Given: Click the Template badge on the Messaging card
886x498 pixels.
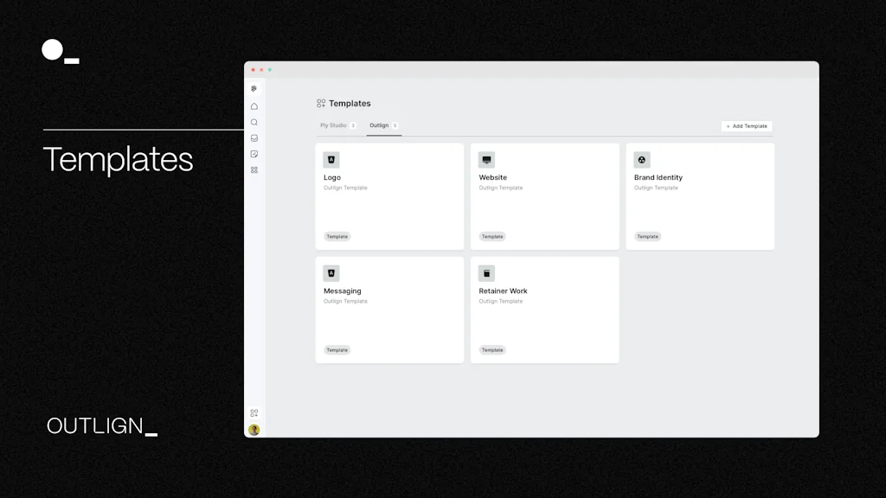Looking at the screenshot, I should pos(337,349).
